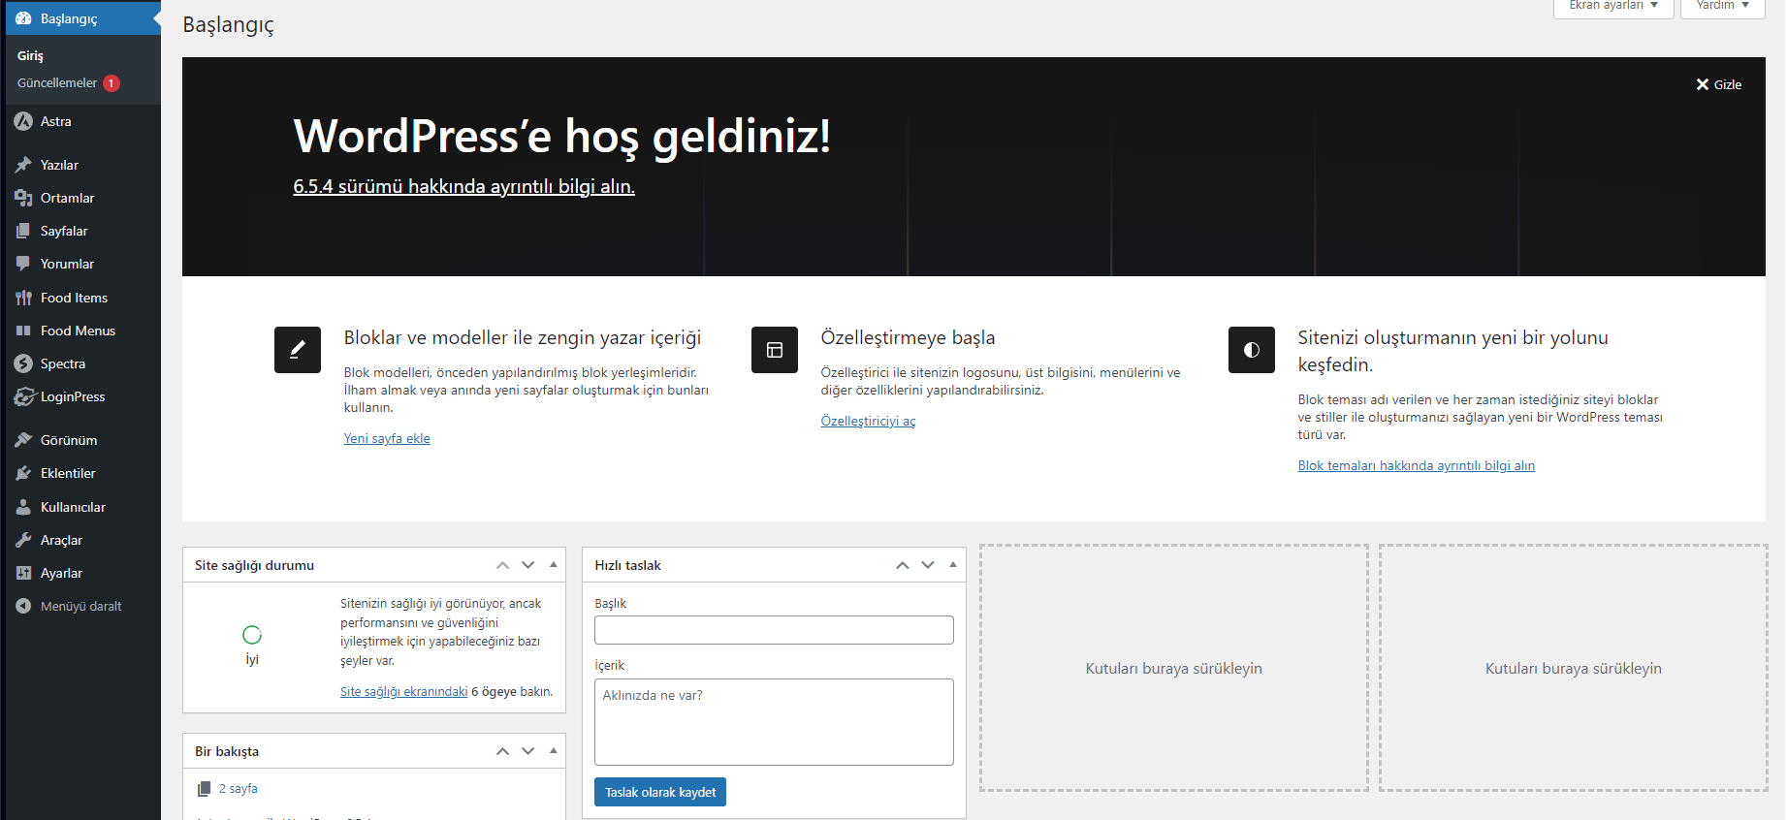Open Blok temaları hakkında ayrıntılı bilgi link

[1417, 465]
